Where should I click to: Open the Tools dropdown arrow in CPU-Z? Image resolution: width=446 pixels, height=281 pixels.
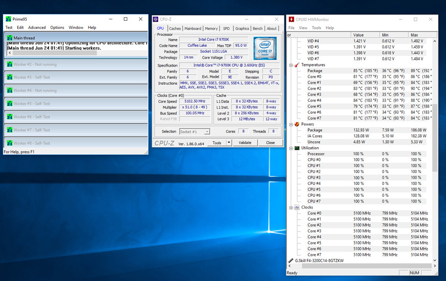click(228, 143)
